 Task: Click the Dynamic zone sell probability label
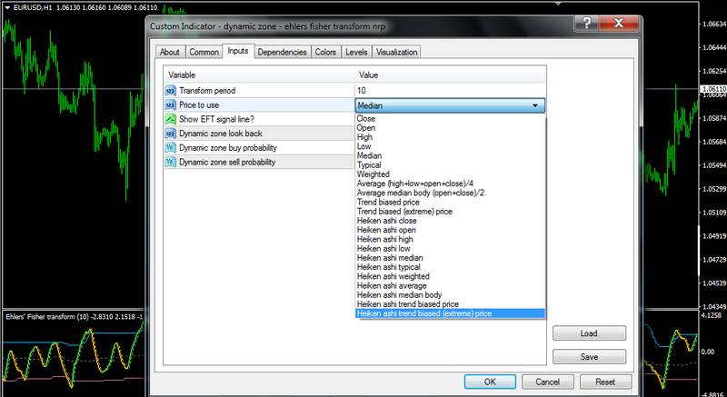click(x=227, y=162)
